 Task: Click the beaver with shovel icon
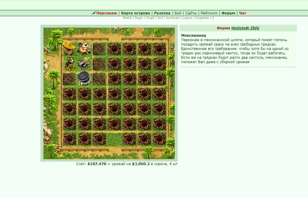click(84, 48)
